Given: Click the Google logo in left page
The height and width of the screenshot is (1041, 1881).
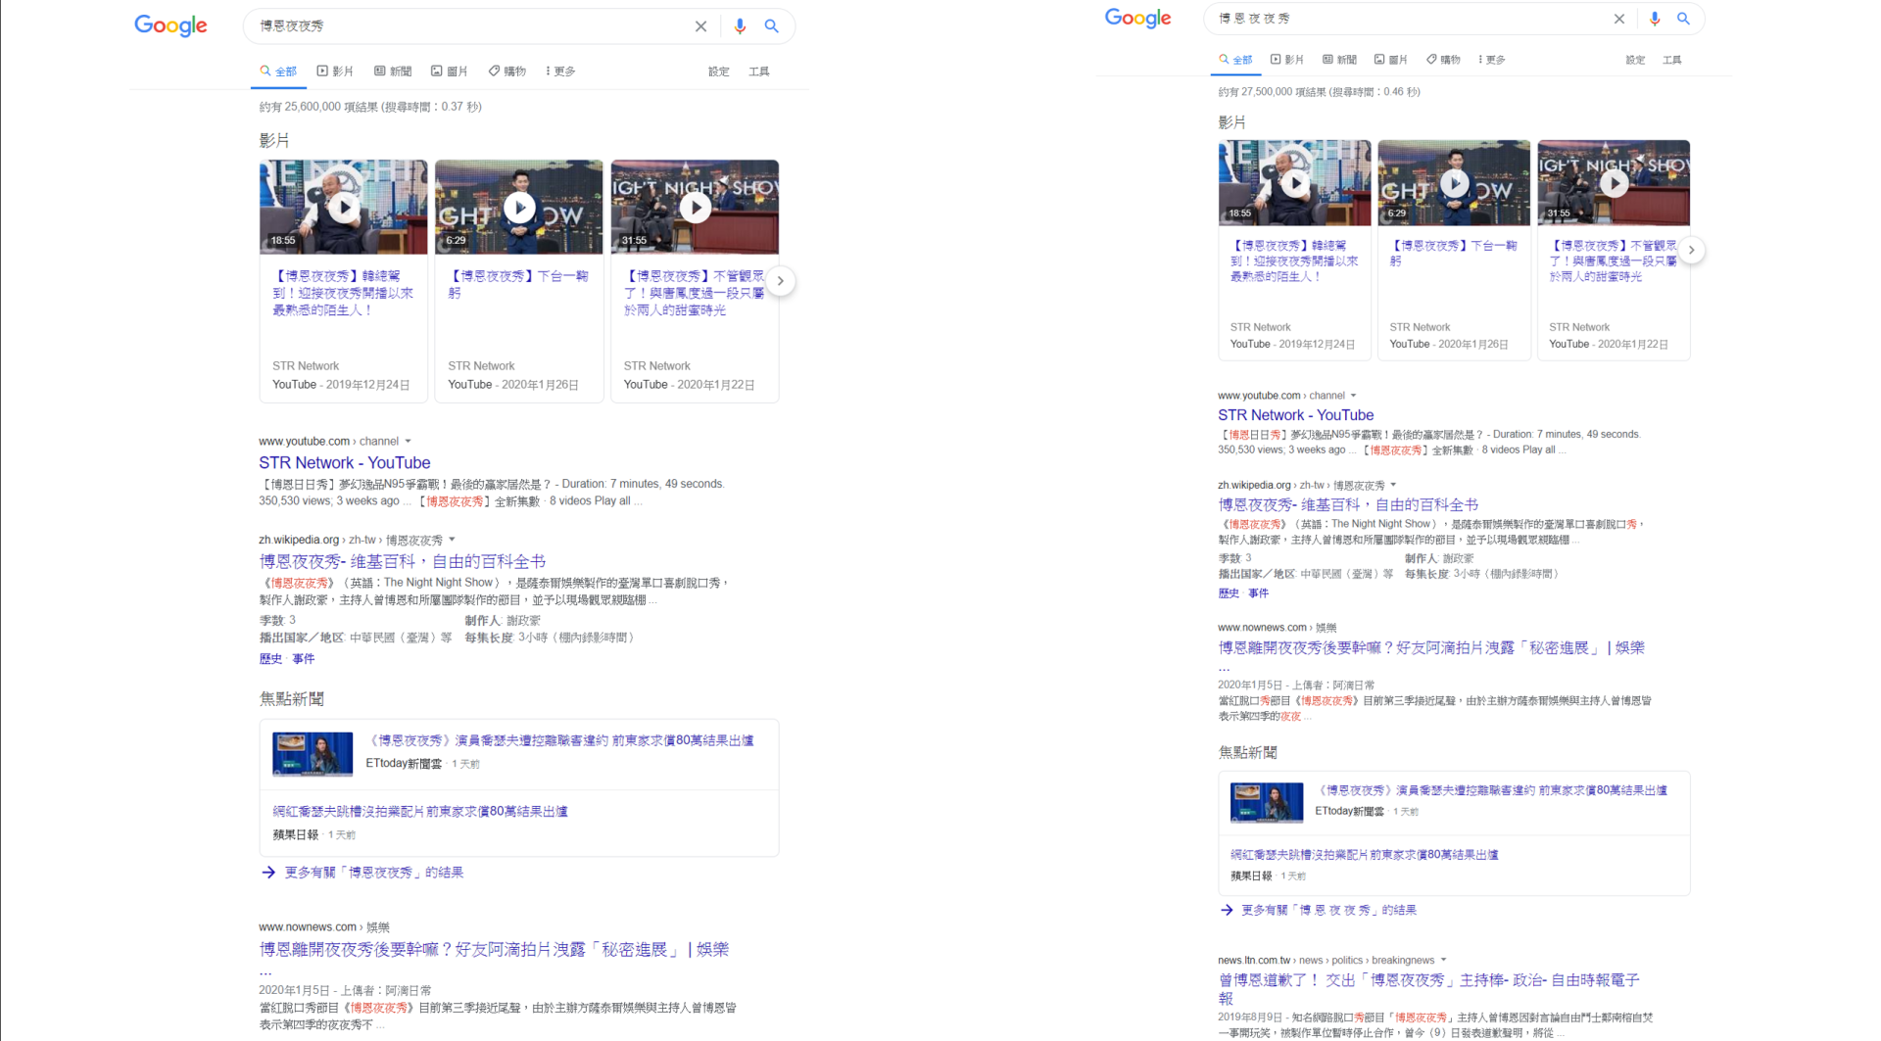Looking at the screenshot, I should [x=170, y=26].
